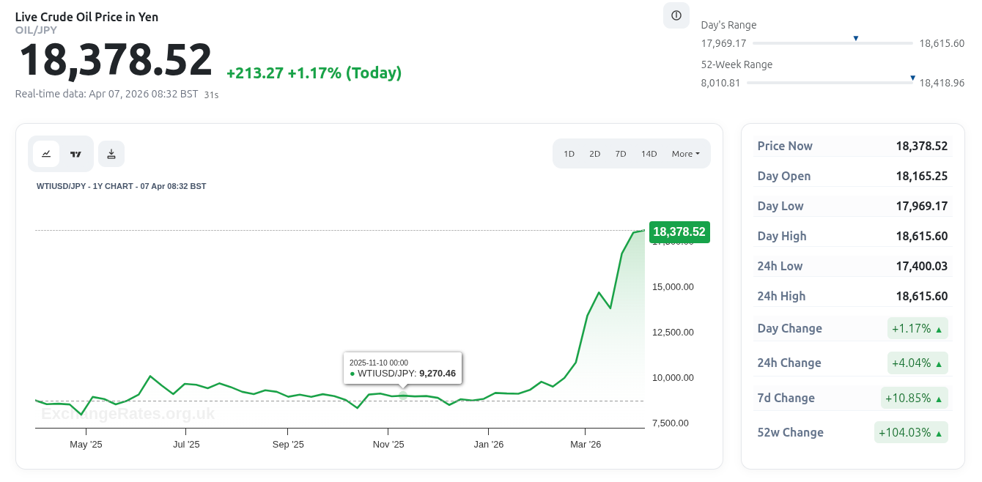Switch chart to 14D range
This screenshot has width=982, height=482.
tap(649, 154)
